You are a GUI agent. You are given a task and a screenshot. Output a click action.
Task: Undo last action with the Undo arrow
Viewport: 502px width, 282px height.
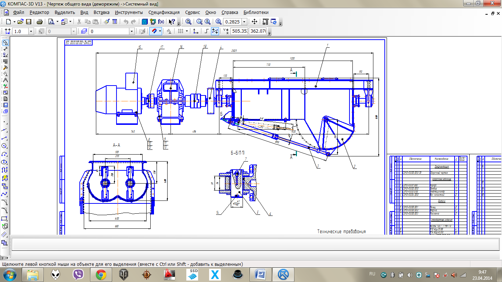[126, 22]
